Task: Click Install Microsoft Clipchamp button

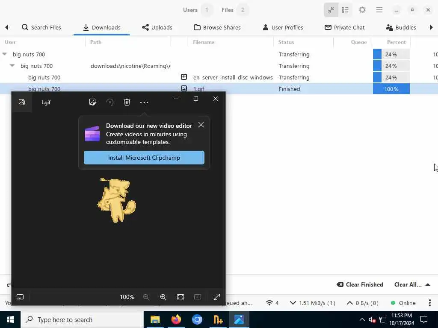Action: (144, 158)
